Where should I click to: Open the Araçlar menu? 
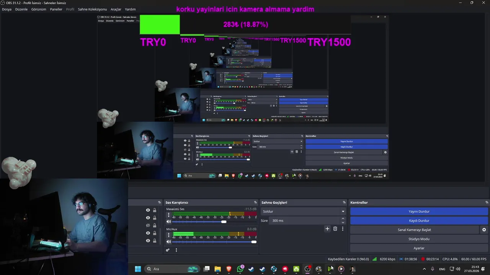[x=116, y=9]
